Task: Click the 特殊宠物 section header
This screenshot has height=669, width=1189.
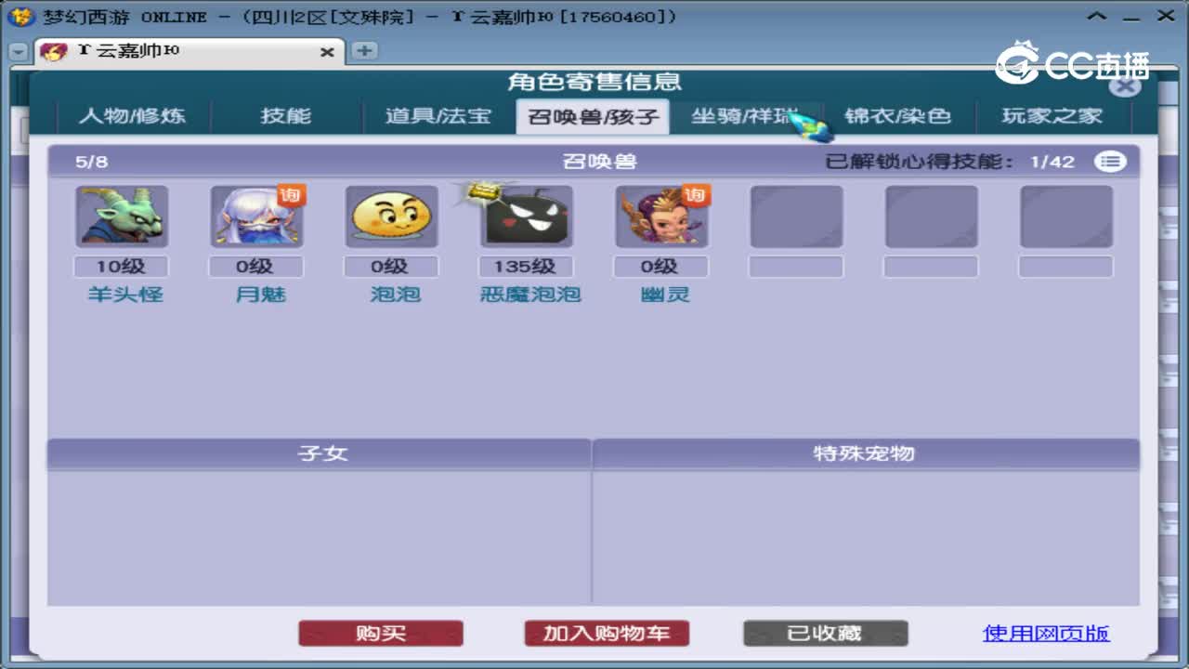Action: (866, 453)
